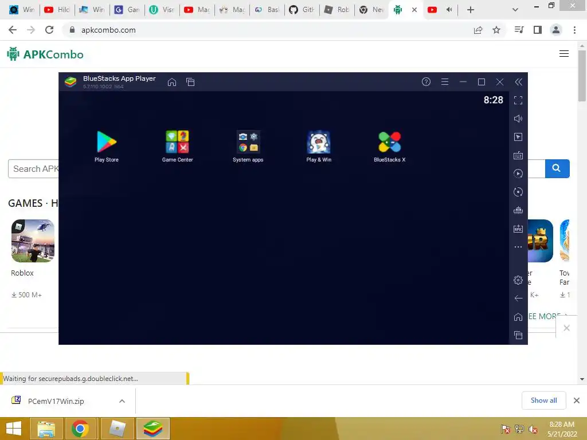Open the Action Center flag icon

506,429
